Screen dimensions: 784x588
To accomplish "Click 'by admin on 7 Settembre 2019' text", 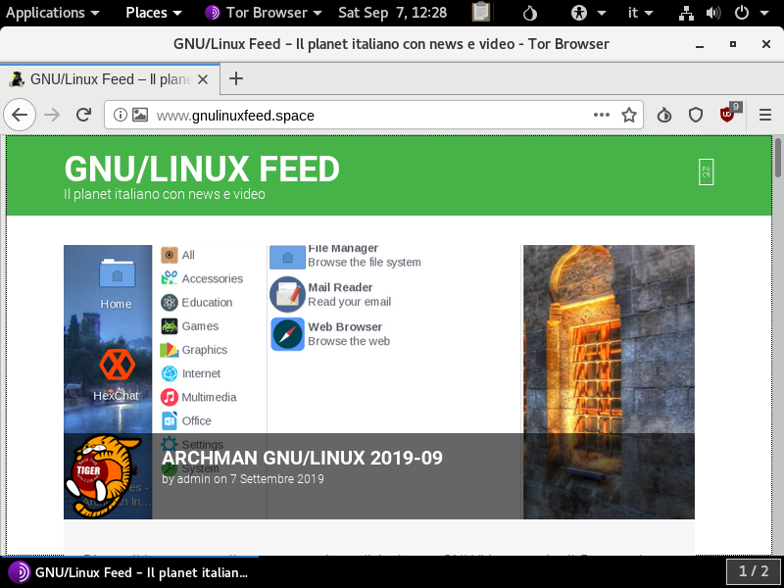I will [x=242, y=478].
